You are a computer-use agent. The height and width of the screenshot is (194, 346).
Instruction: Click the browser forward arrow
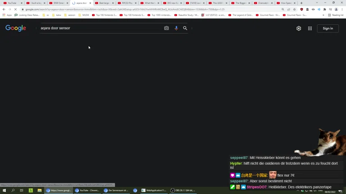click(9, 9)
